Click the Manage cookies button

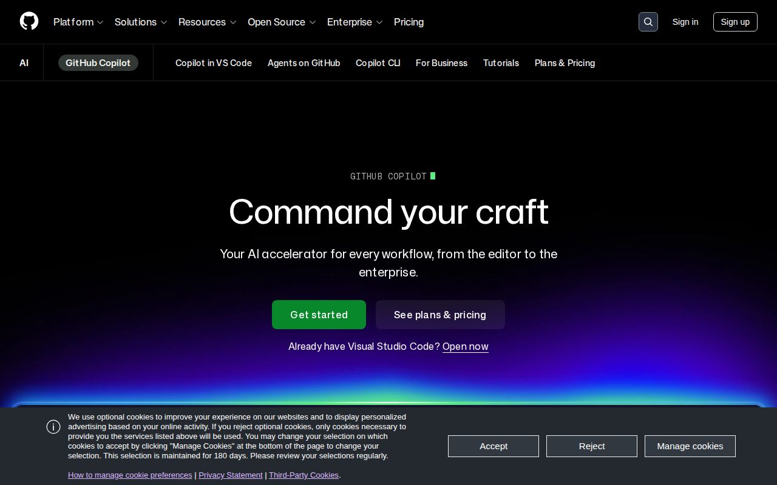(690, 446)
